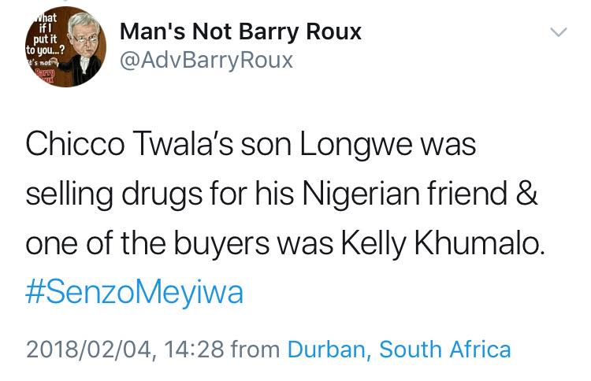Click the display name Man's Not Barry Roux
Screen dimensions: 591x381
tap(240, 31)
